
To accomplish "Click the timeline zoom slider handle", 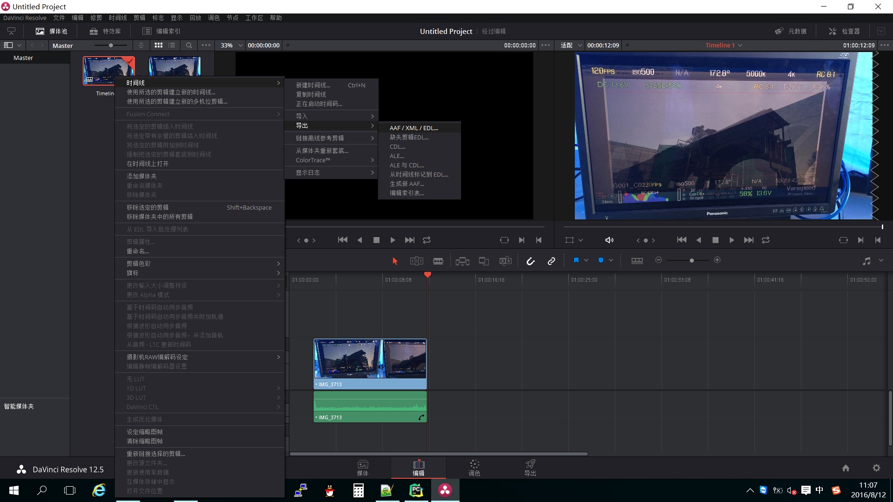I will [x=692, y=261].
